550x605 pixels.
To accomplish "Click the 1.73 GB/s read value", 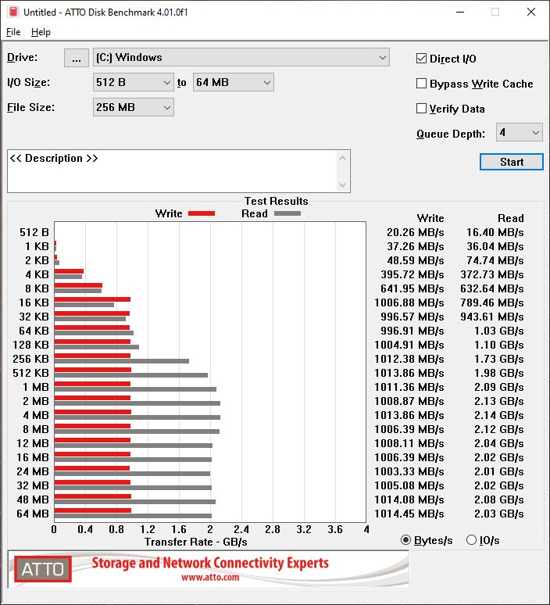I will [x=498, y=360].
